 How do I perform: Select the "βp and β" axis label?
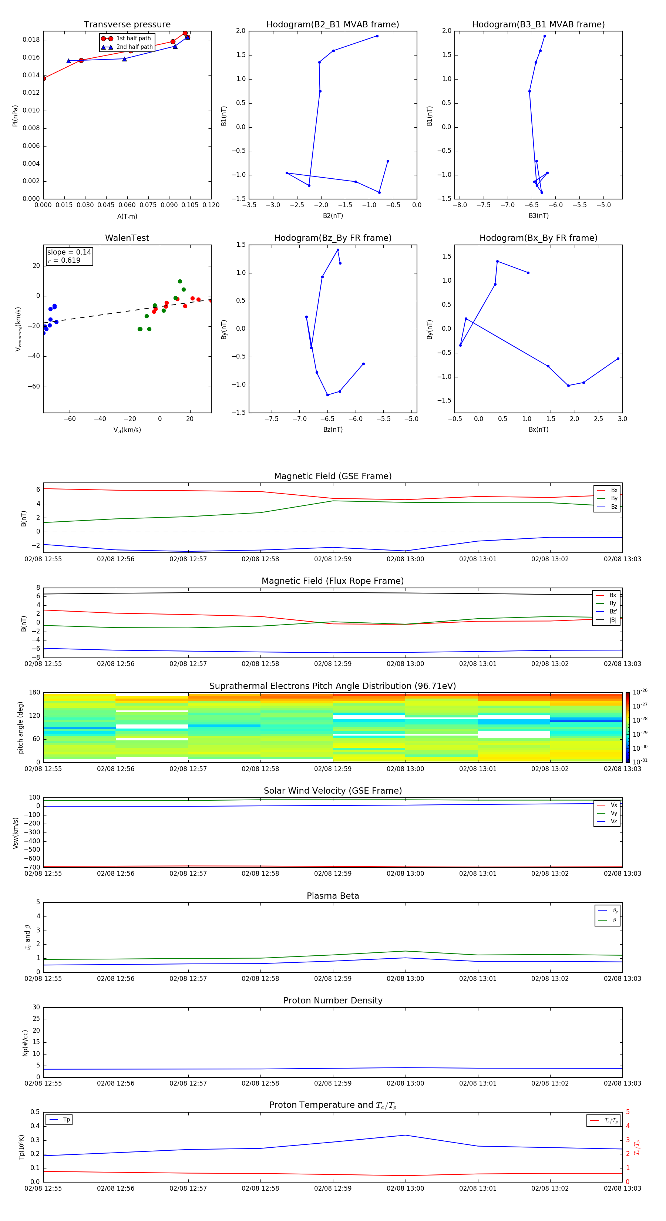click(x=27, y=937)
